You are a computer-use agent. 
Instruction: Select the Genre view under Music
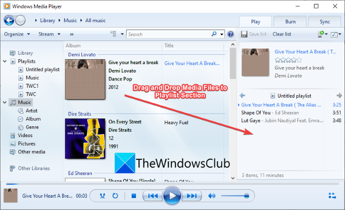[32, 127]
